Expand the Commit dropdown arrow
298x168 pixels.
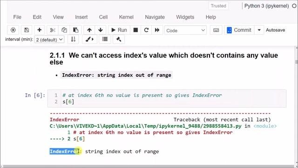[259, 30]
